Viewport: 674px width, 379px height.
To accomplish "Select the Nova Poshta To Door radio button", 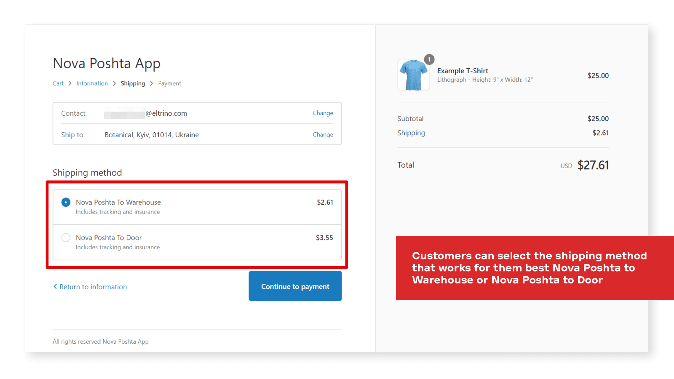I will 66,238.
